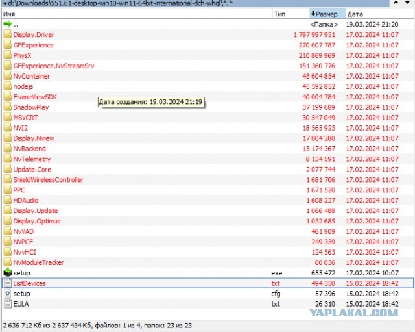Click the status bar selection summary text
Image resolution: width=415 pixels, height=332 pixels.
coord(97,325)
